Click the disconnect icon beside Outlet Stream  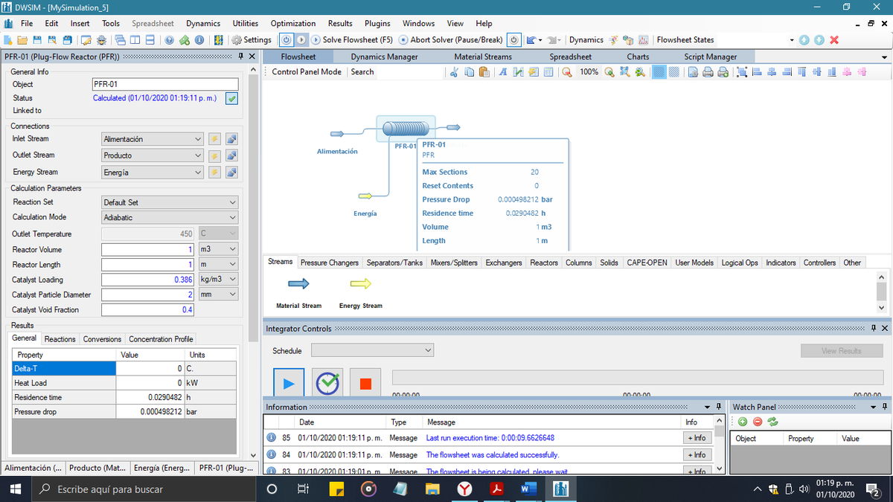(x=231, y=155)
